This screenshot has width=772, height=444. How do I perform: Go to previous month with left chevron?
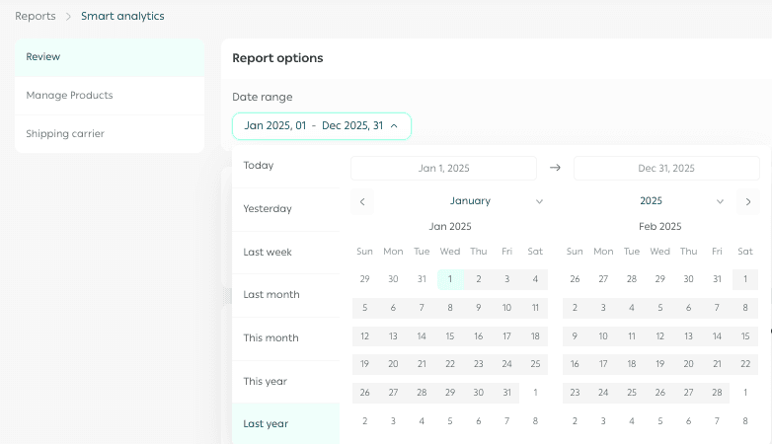pyautogui.click(x=362, y=201)
